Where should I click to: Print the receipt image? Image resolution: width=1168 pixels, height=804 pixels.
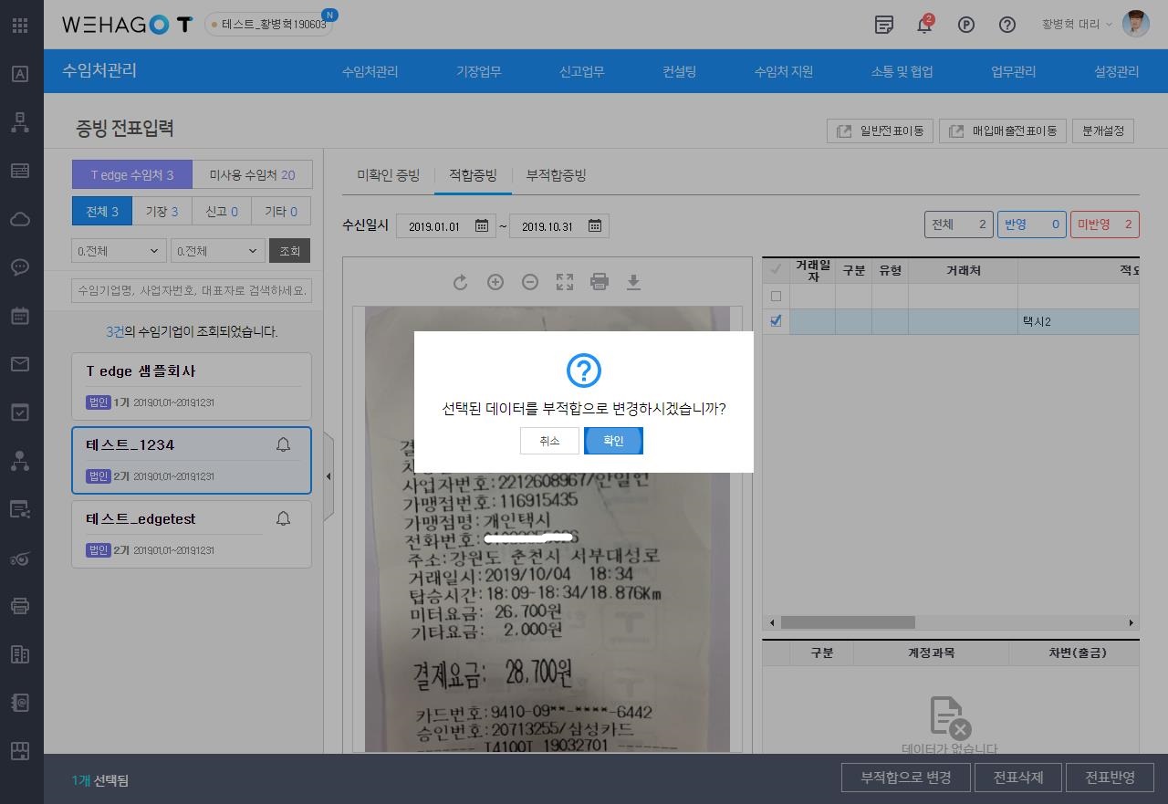600,283
